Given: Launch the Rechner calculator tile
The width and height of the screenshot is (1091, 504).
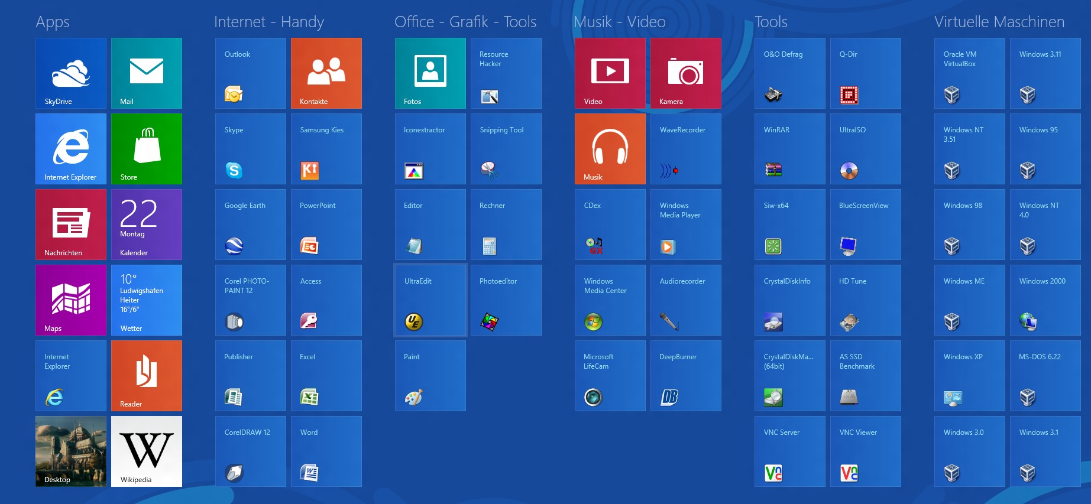Looking at the screenshot, I should [x=506, y=225].
